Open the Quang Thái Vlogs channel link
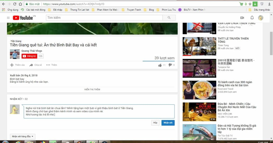 tap(32, 51)
